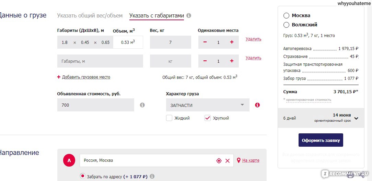Click Добавить грузовое место link

pos(86,77)
